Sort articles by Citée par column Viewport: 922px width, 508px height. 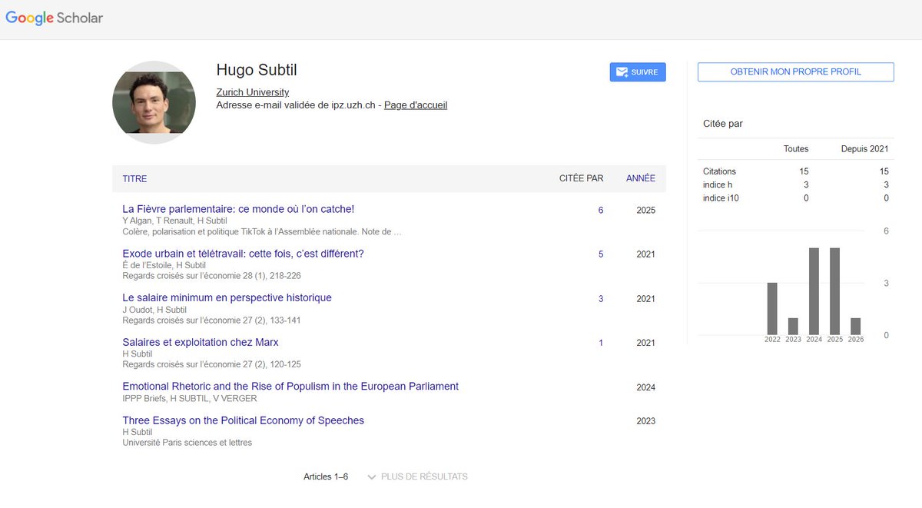pyautogui.click(x=581, y=178)
